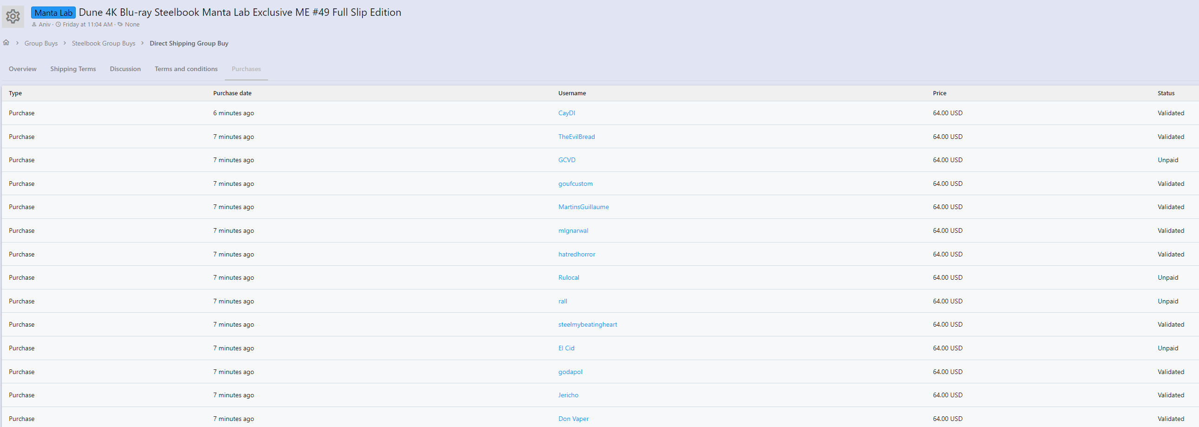Click the 'None' tag text

(132, 24)
